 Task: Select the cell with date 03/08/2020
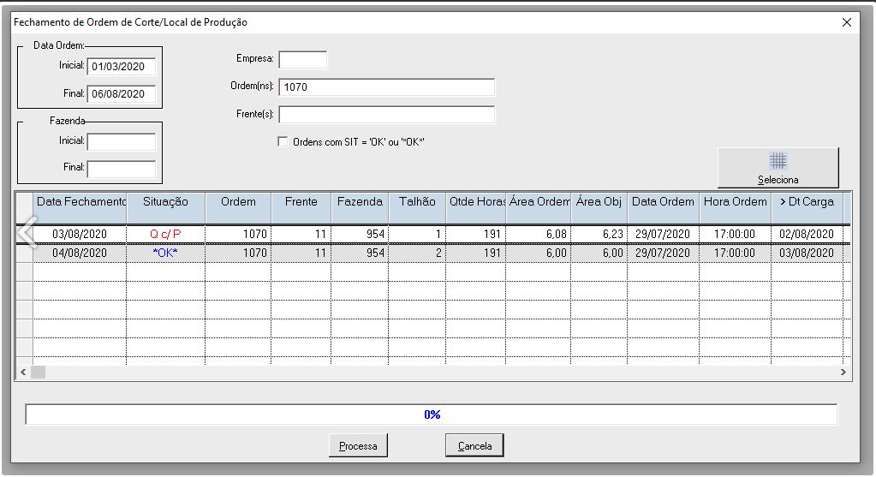click(x=80, y=234)
